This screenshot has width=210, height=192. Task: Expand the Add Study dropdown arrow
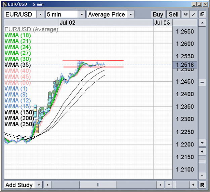point(39,185)
